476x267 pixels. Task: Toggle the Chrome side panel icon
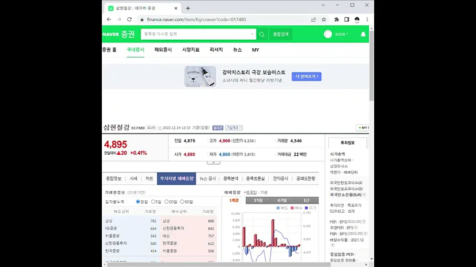pyautogui.click(x=346, y=19)
